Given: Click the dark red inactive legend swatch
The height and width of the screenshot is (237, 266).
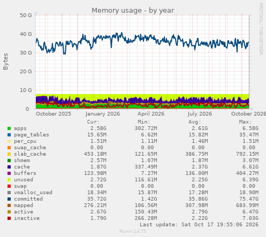Looking at the screenshot, I should tap(9, 218).
